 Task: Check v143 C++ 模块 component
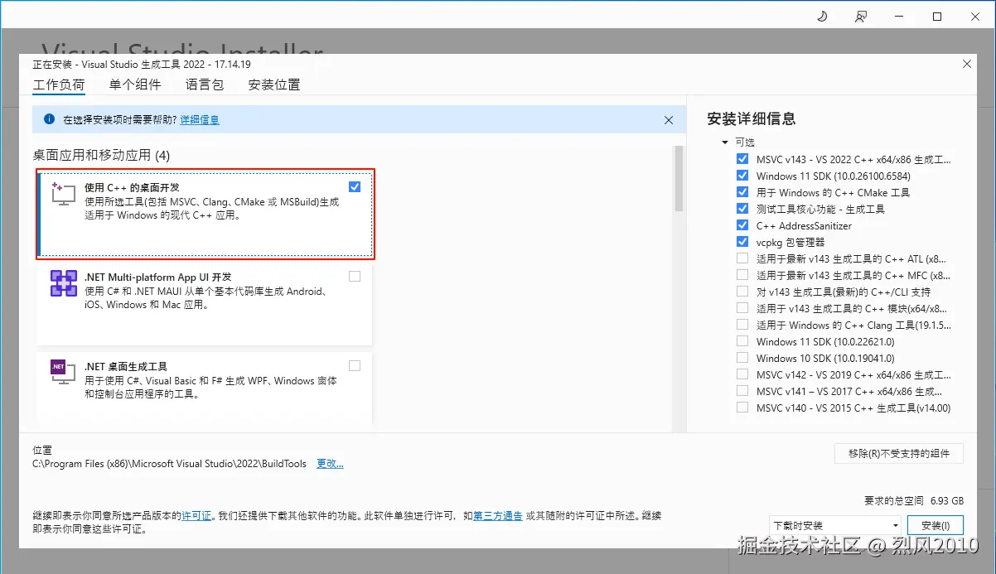point(742,308)
